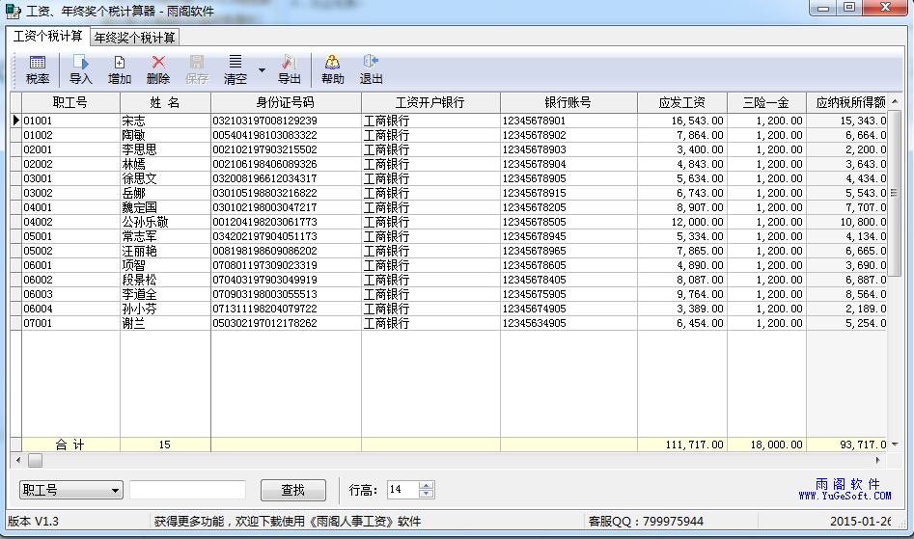Click the horizontal scrollbar right arrow
Viewport: 914px width, 539px height.
[877, 460]
